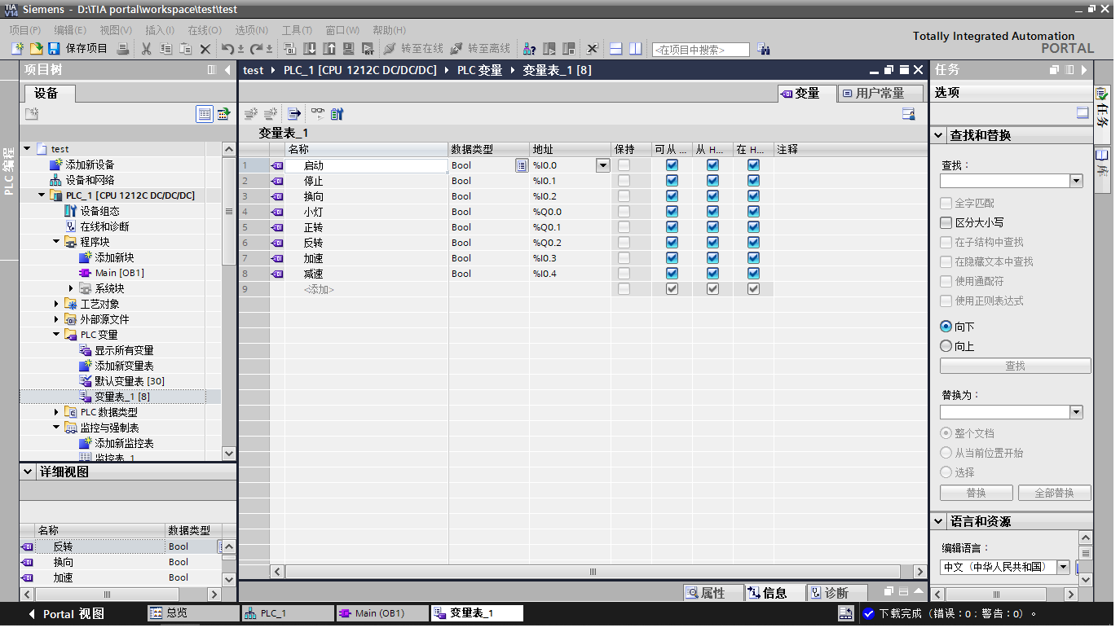Collapse PLC_1 [CPU 1212C DC/DC/DC] node

click(x=42, y=195)
